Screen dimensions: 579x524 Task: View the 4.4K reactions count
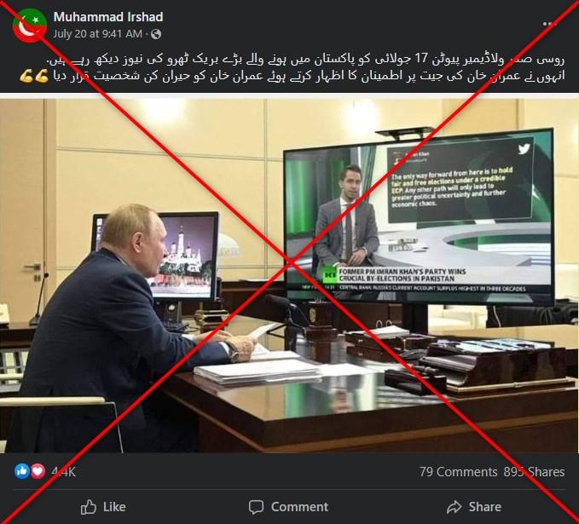63,472
